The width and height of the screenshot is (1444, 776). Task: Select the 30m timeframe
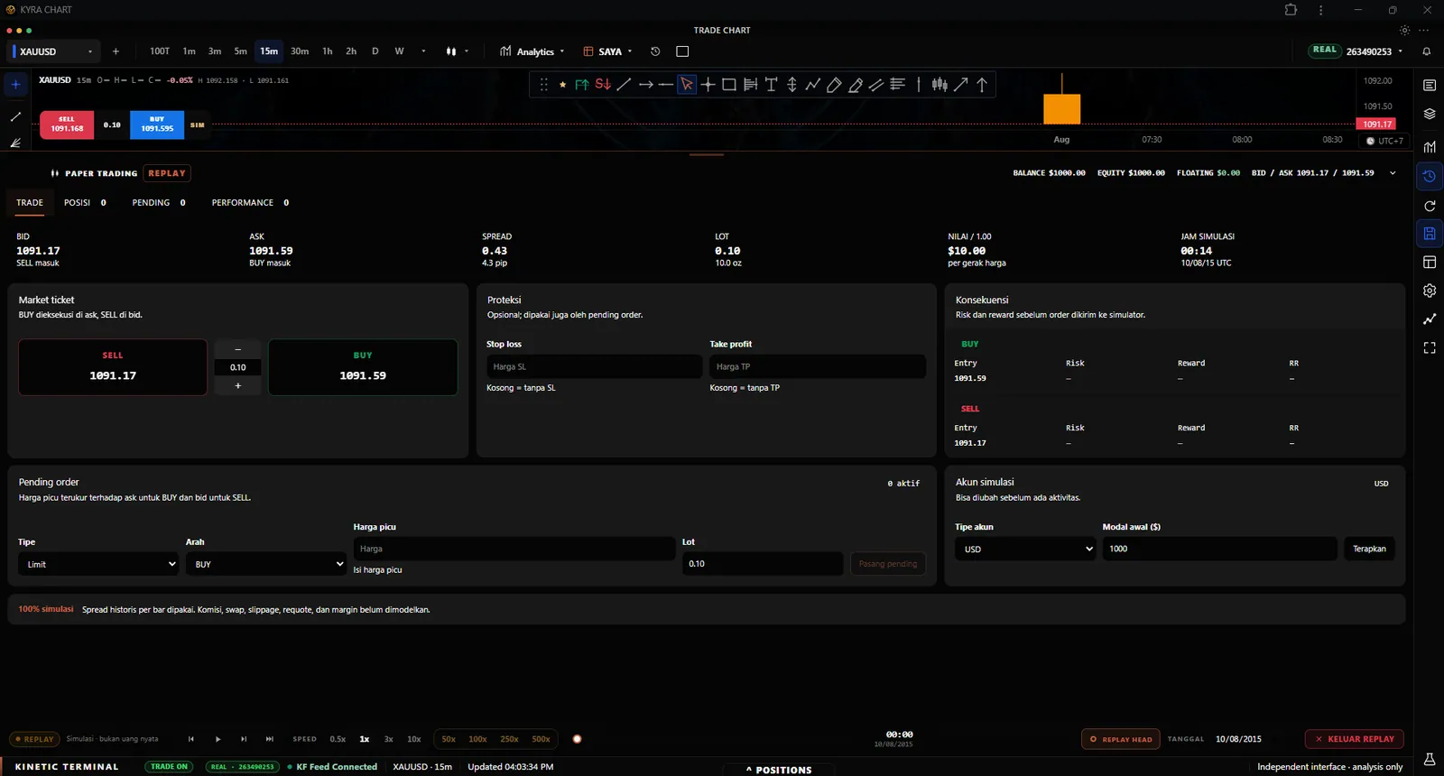tap(300, 51)
